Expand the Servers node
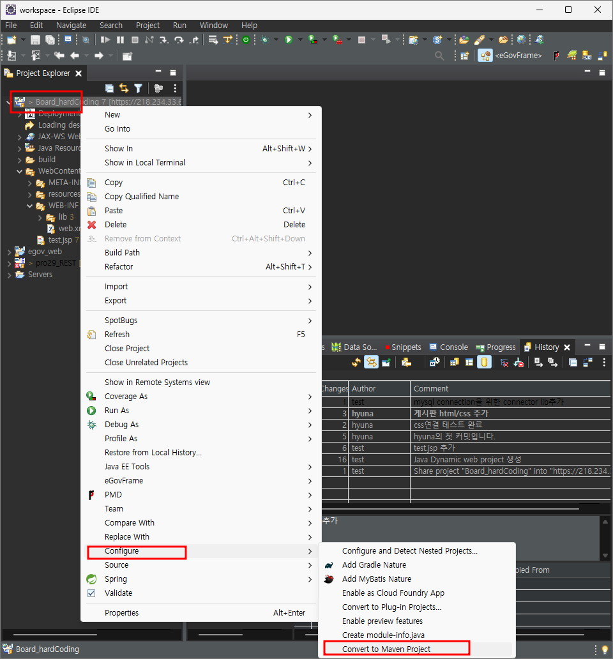 click(x=9, y=275)
